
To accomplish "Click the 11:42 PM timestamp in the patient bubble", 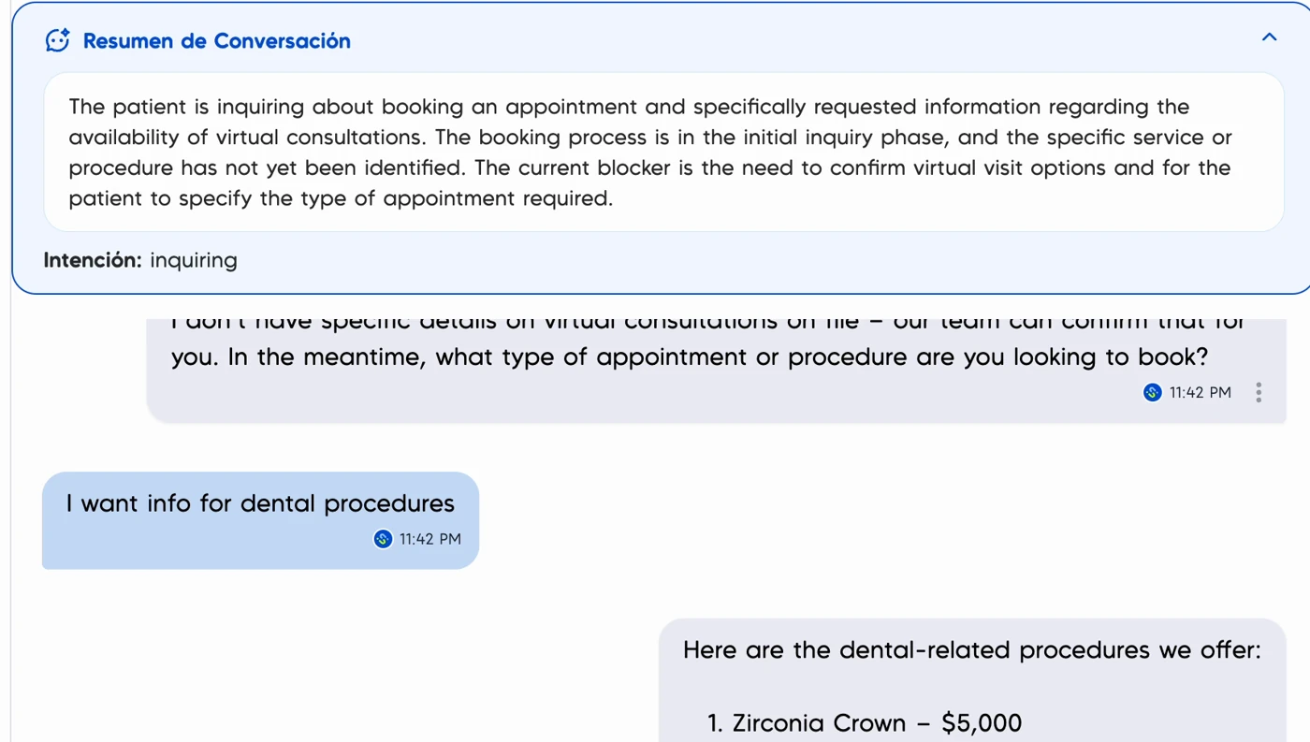I will 430,539.
